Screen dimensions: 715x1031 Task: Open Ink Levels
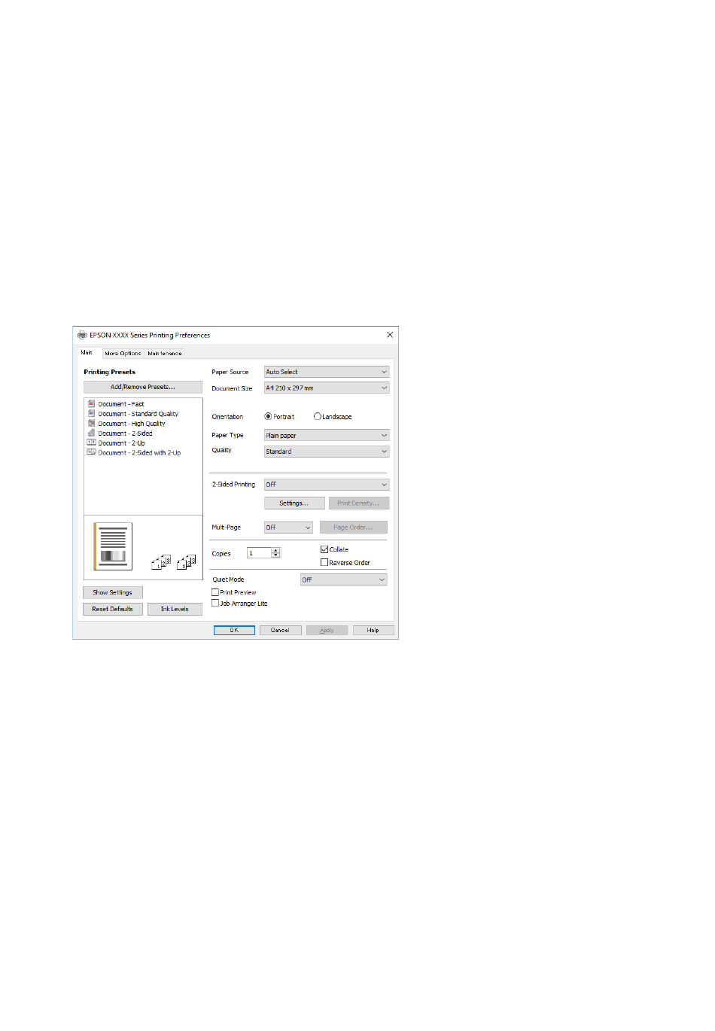[175, 609]
